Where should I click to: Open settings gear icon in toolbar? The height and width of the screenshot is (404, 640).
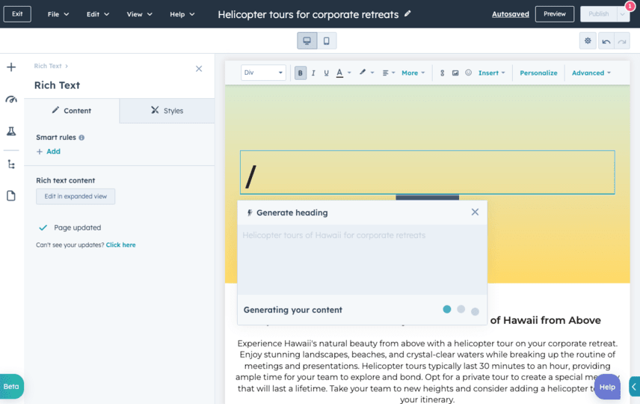(x=588, y=41)
